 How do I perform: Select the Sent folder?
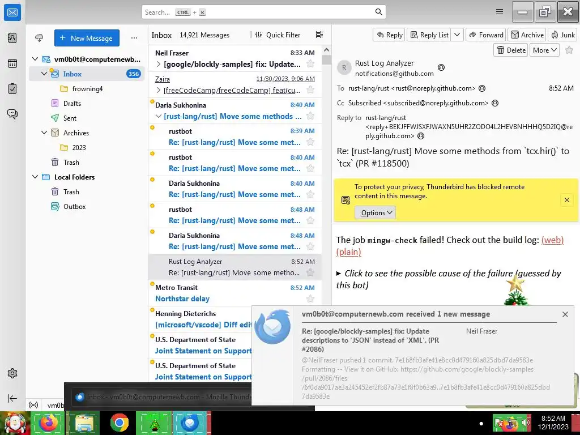point(70,118)
